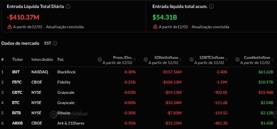
Task: Click the EST timezone label
Action: (48, 43)
